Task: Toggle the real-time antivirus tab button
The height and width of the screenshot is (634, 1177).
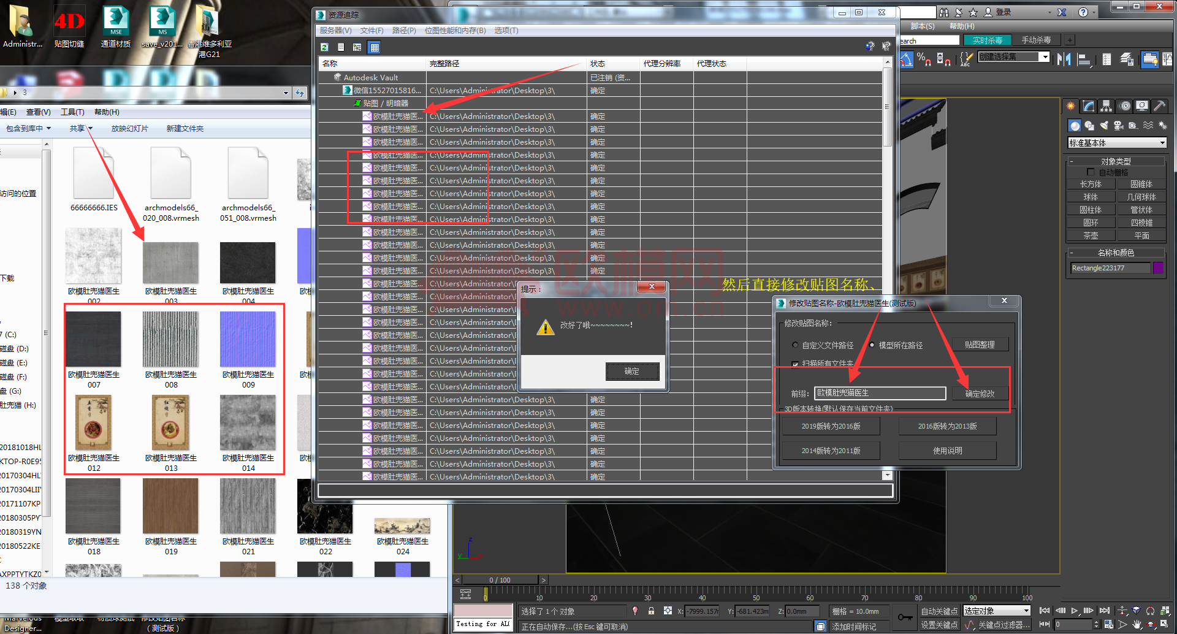Action: 987,40
